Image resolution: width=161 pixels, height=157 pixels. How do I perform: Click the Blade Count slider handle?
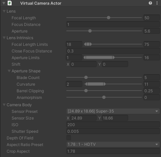86,77
